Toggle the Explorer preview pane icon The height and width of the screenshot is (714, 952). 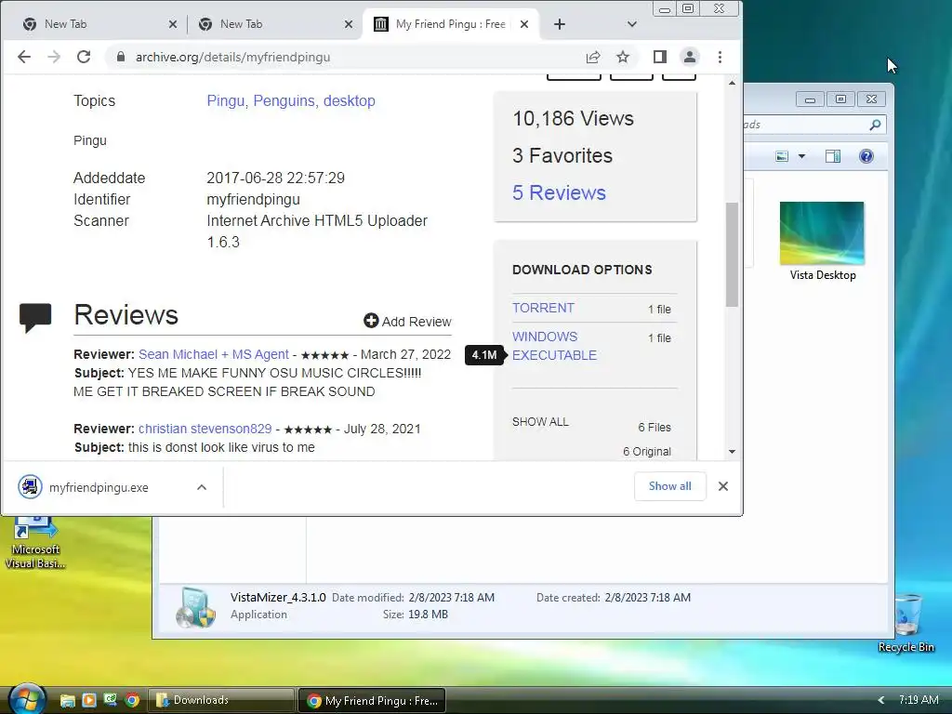point(833,156)
